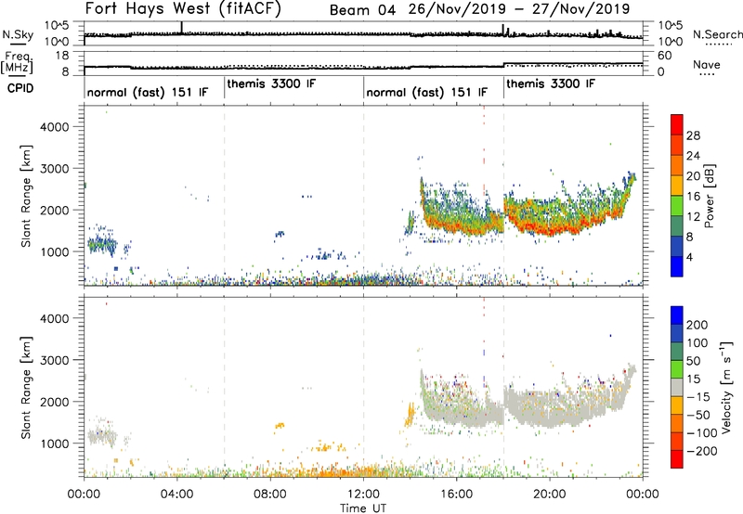743x514 pixels.
Task: Click the '20:00' time tick label
Action: click(x=550, y=494)
